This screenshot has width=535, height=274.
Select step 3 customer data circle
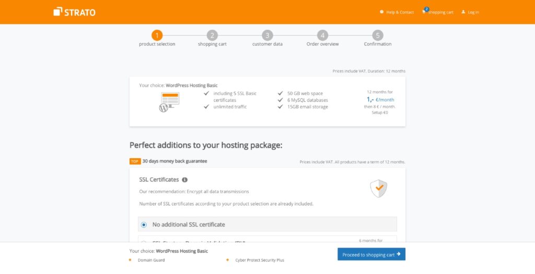coord(267,35)
